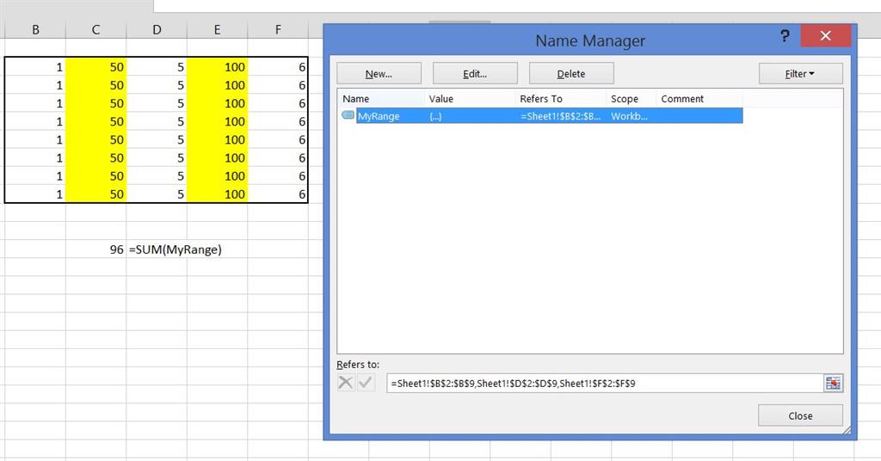881x461 pixels.
Task: Select column C header in spreadsheet
Action: click(96, 30)
